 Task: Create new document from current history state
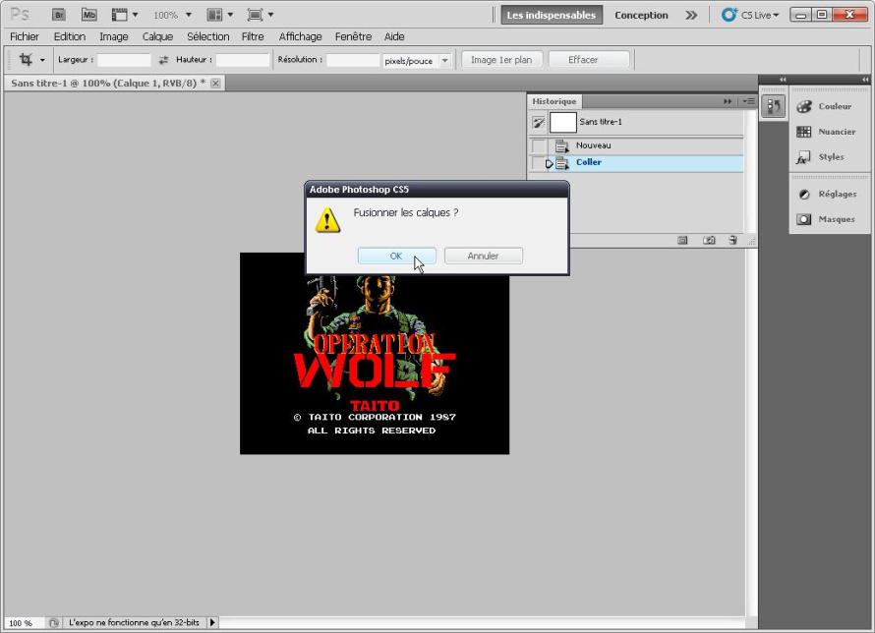(x=682, y=241)
